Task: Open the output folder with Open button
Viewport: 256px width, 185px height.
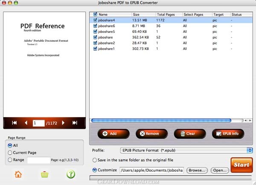Action: tap(220, 171)
